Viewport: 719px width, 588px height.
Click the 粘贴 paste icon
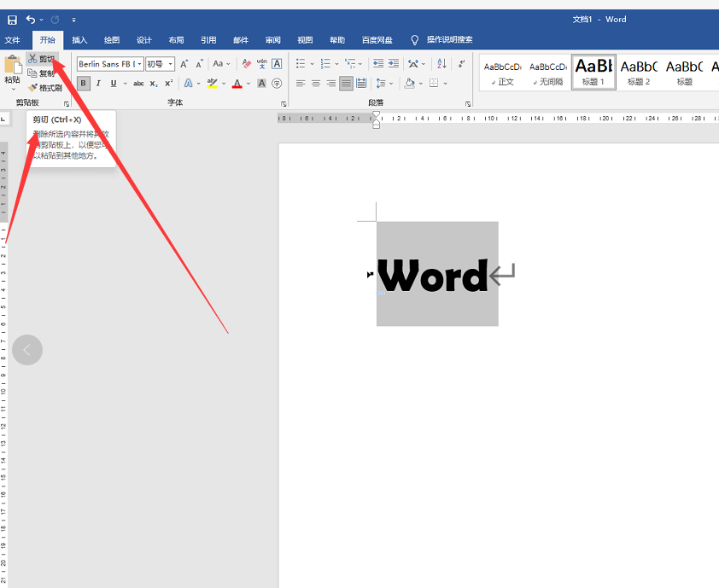click(x=13, y=65)
